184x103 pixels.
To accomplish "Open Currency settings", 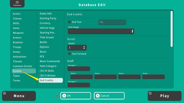I will point(45,23).
